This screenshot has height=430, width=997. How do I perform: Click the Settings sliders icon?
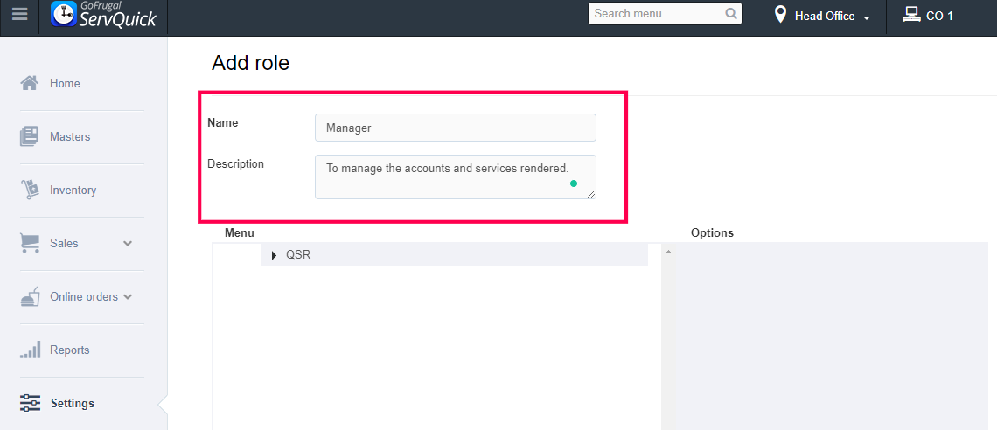tap(30, 403)
